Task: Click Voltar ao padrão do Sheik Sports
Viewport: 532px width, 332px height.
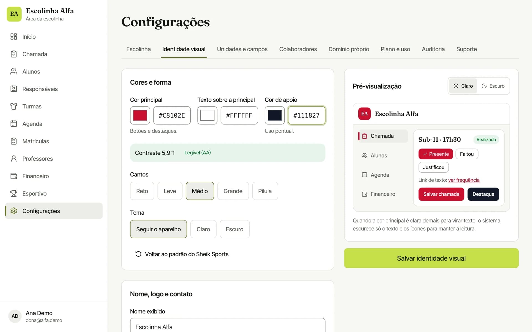Action: [182, 254]
